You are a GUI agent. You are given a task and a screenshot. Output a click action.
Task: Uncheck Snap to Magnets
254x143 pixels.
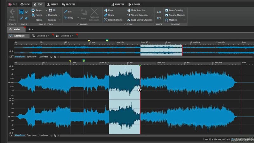167,15
